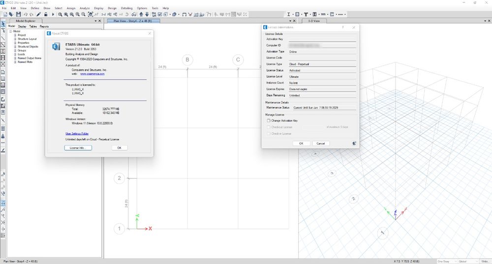Screen dimensions: 492x264
Task: Click the Save model icon in toolbar
Action: click(x=18, y=14)
